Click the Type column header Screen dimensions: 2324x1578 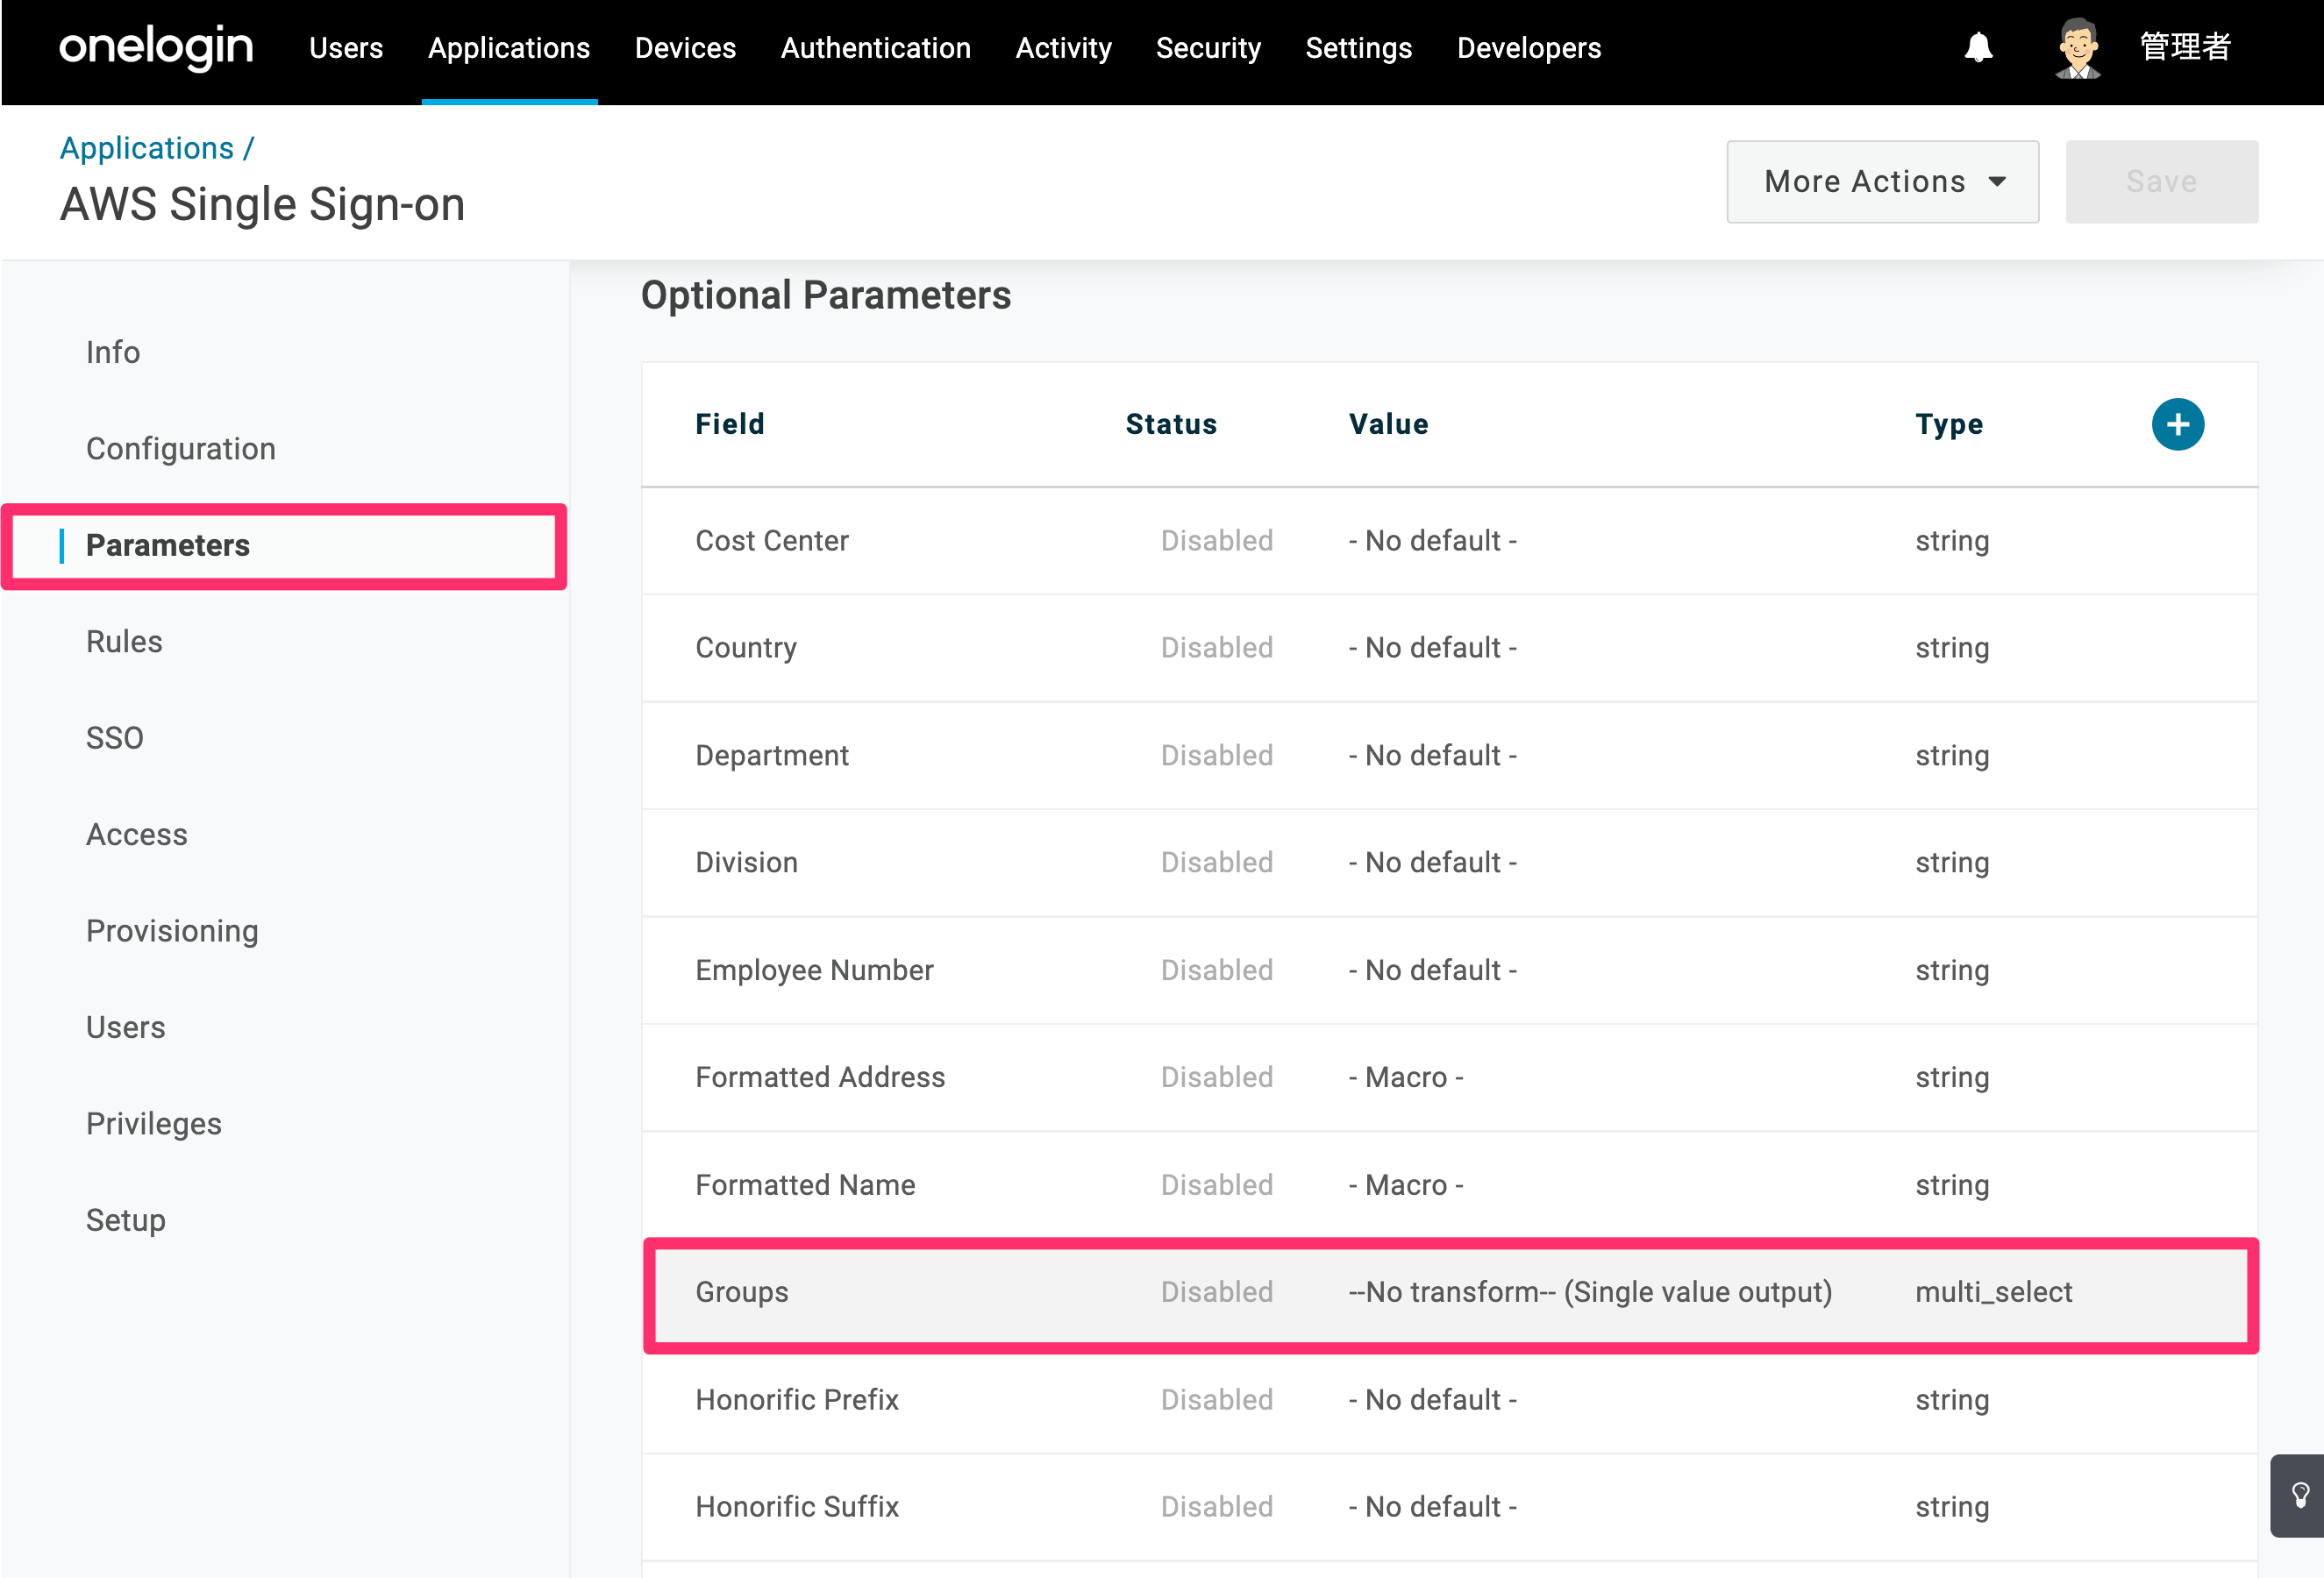pos(1949,423)
